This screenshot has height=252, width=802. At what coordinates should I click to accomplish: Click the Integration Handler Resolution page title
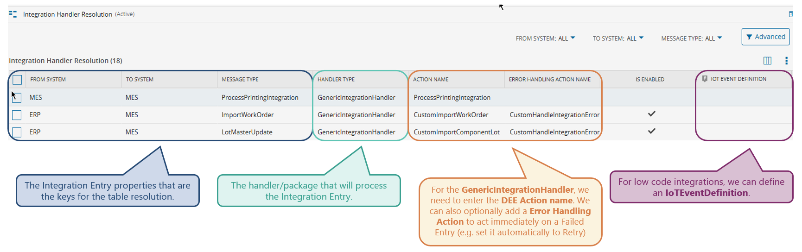click(68, 14)
